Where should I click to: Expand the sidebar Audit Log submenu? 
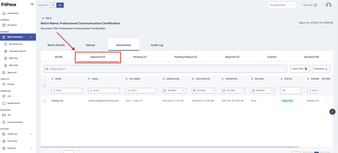(31, 134)
